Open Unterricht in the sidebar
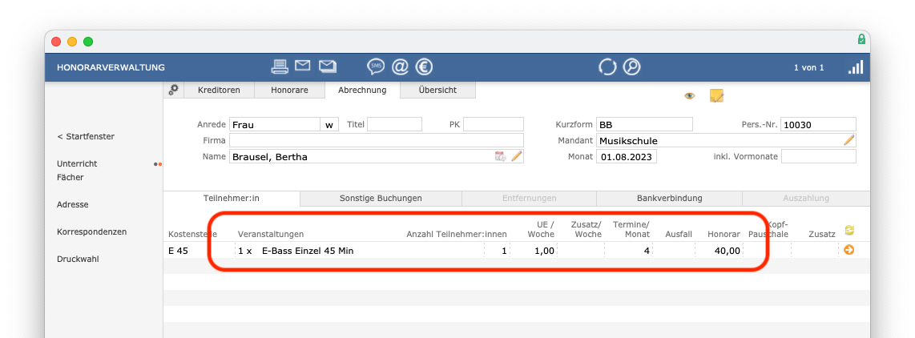915x338 pixels. coord(77,164)
